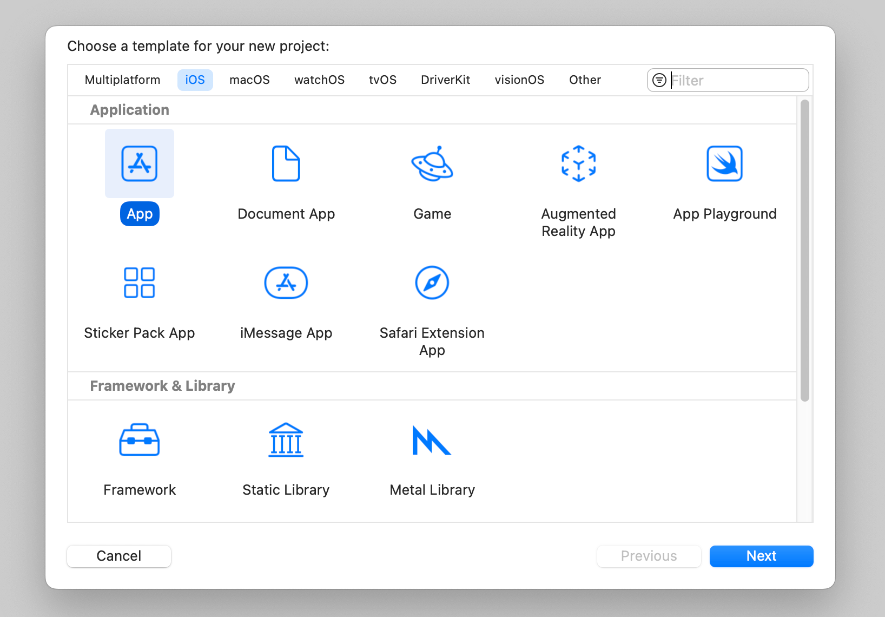Click the highlighted 'App' label
The height and width of the screenshot is (617, 885).
[140, 214]
